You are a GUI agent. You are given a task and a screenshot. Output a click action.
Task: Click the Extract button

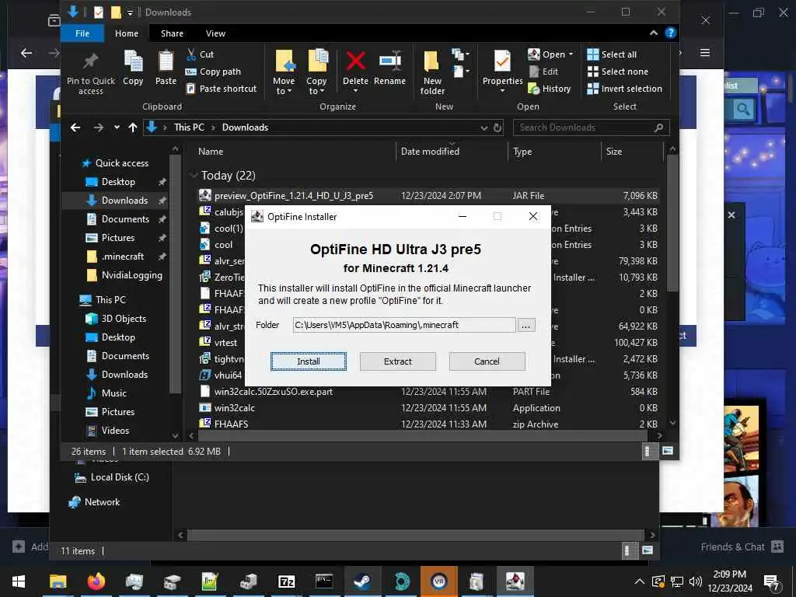click(397, 361)
